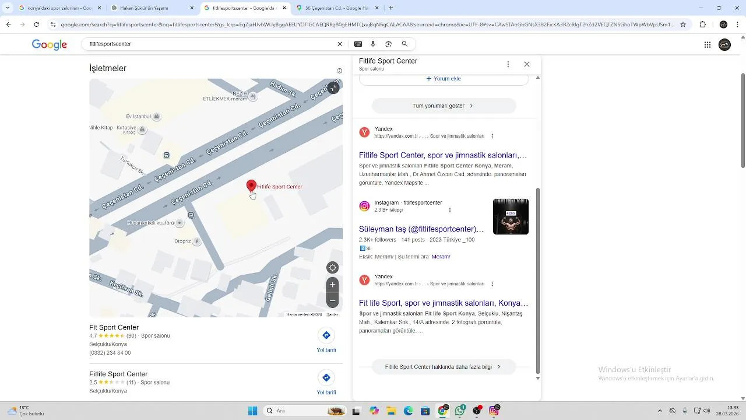Click Tüm yorumları göster button
The image size is (746, 420).
click(x=444, y=106)
